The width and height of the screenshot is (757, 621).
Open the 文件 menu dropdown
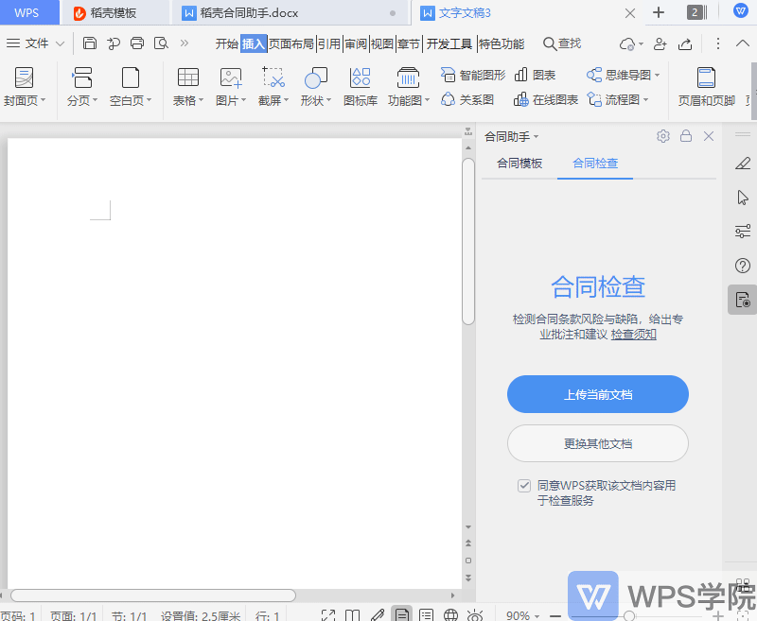(35, 43)
